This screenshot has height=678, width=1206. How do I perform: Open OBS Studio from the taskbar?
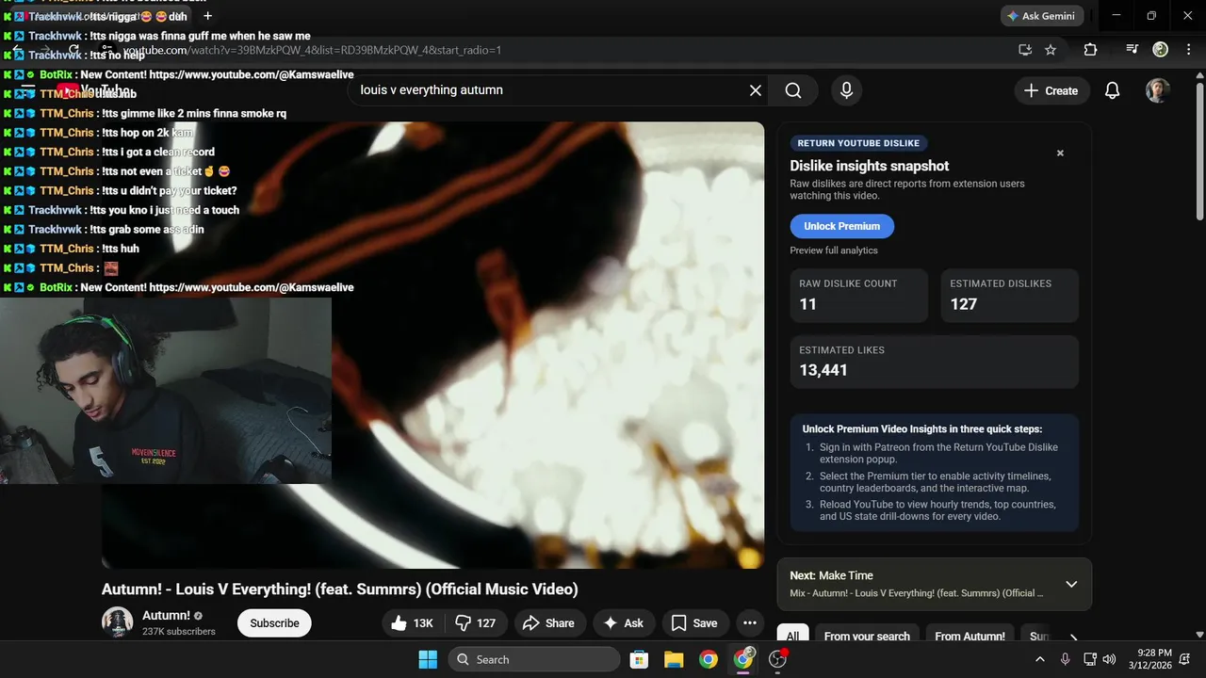[x=778, y=659]
